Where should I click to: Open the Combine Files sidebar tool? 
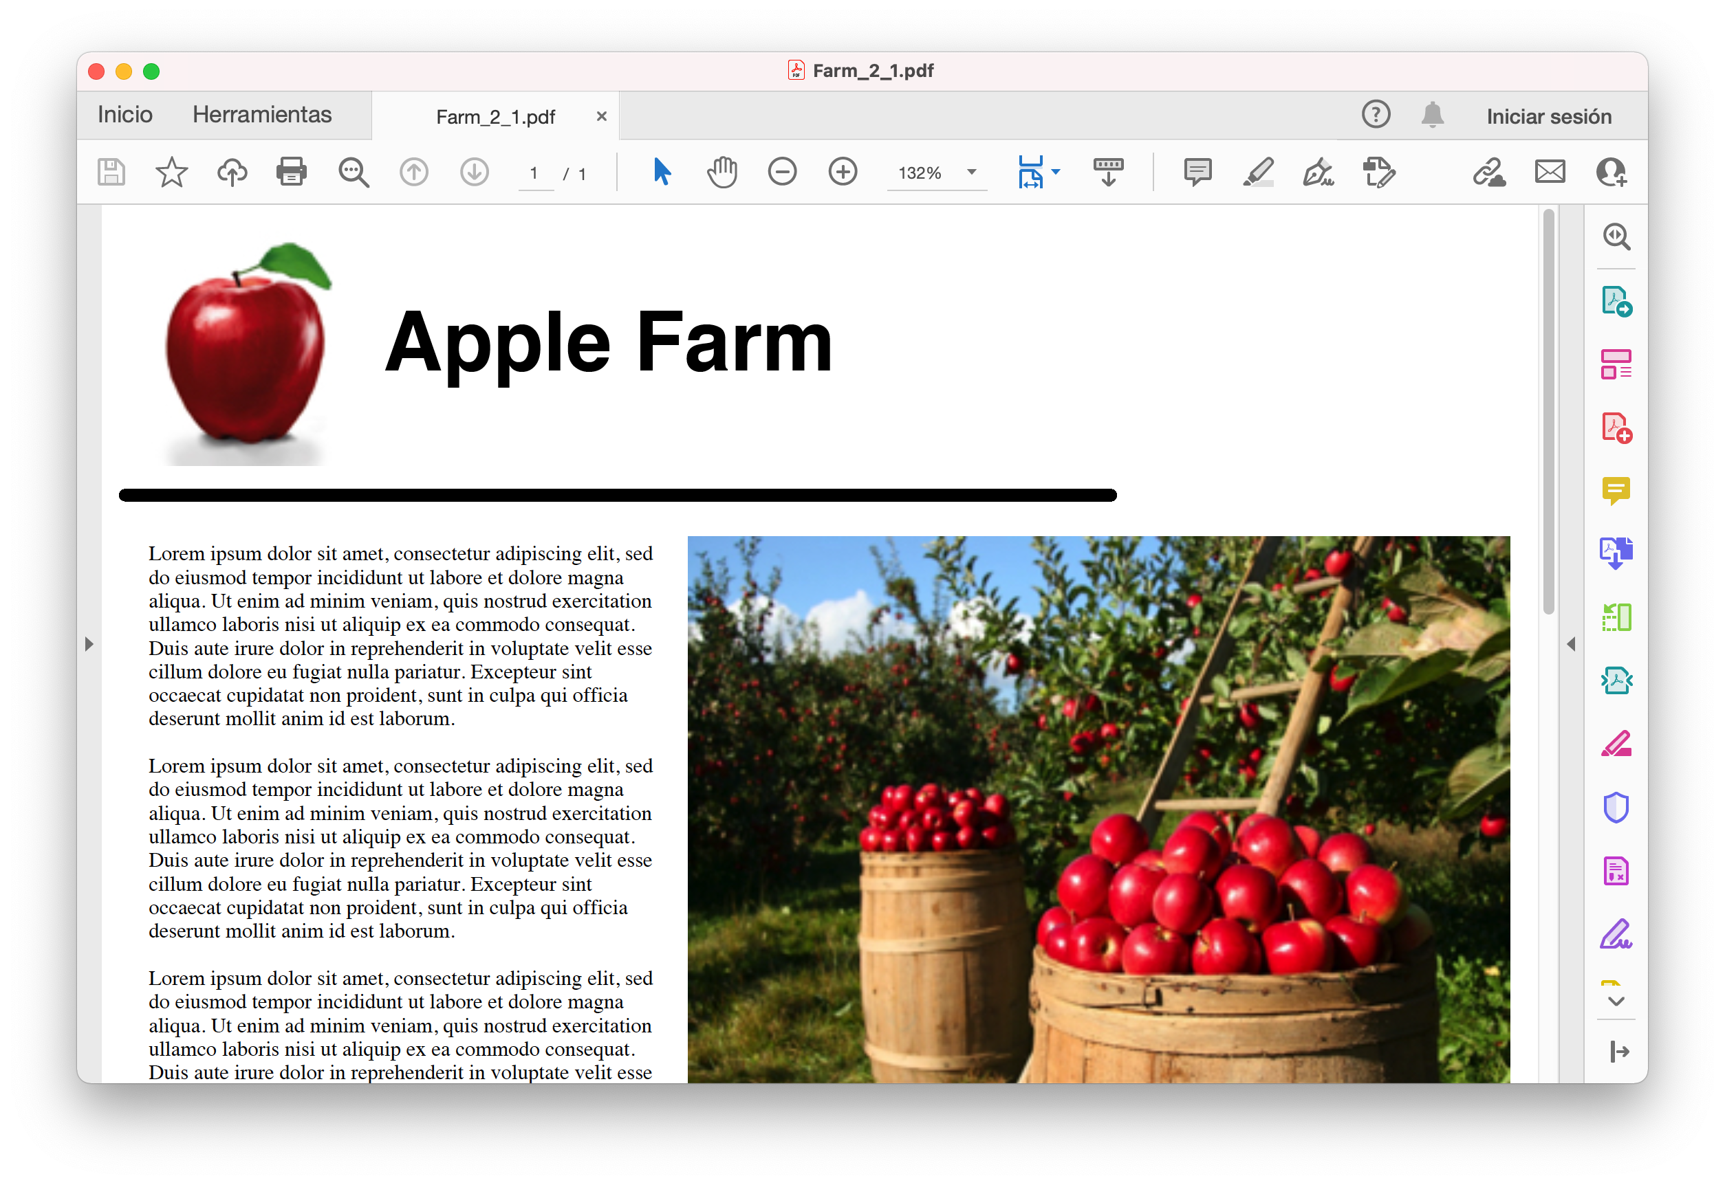1616,554
